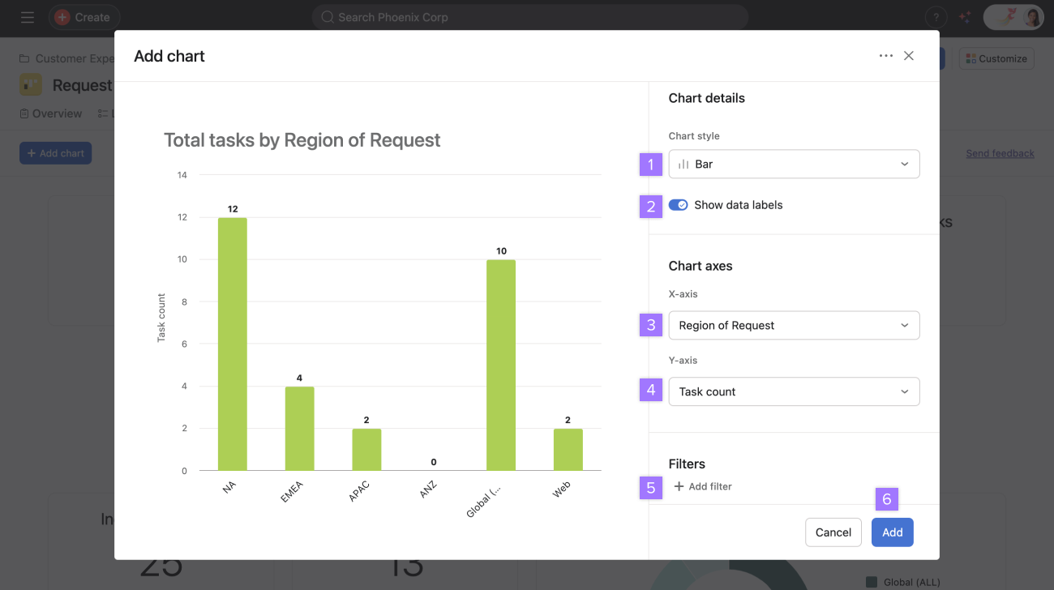Image resolution: width=1054 pixels, height=590 pixels.
Task: Disable the Show data labels toggle
Action: [678, 205]
